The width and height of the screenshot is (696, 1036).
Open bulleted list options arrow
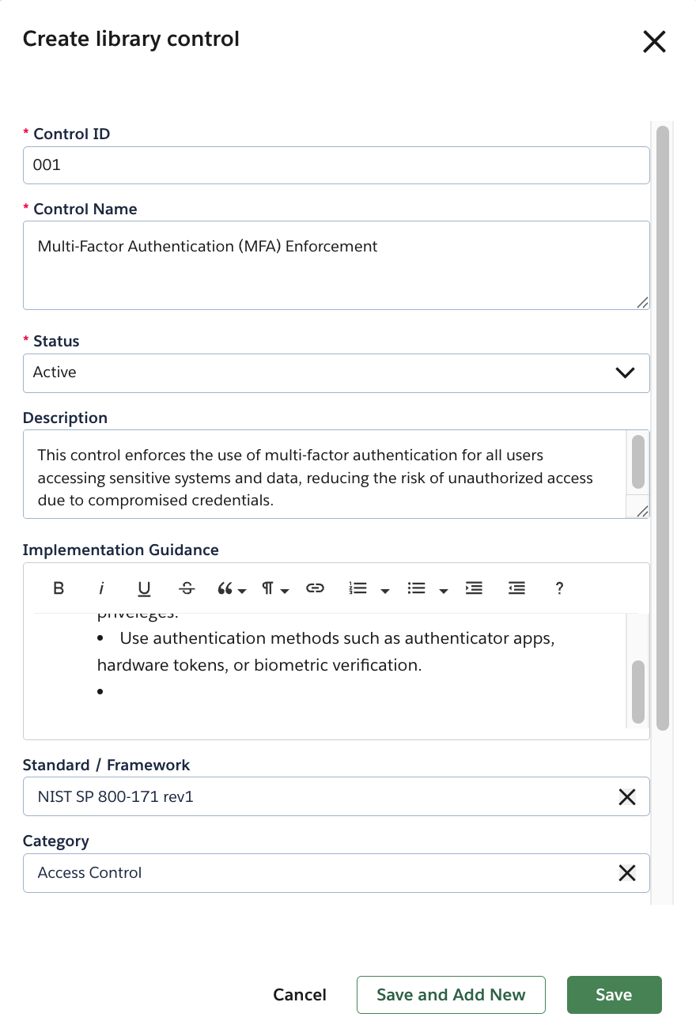444,590
